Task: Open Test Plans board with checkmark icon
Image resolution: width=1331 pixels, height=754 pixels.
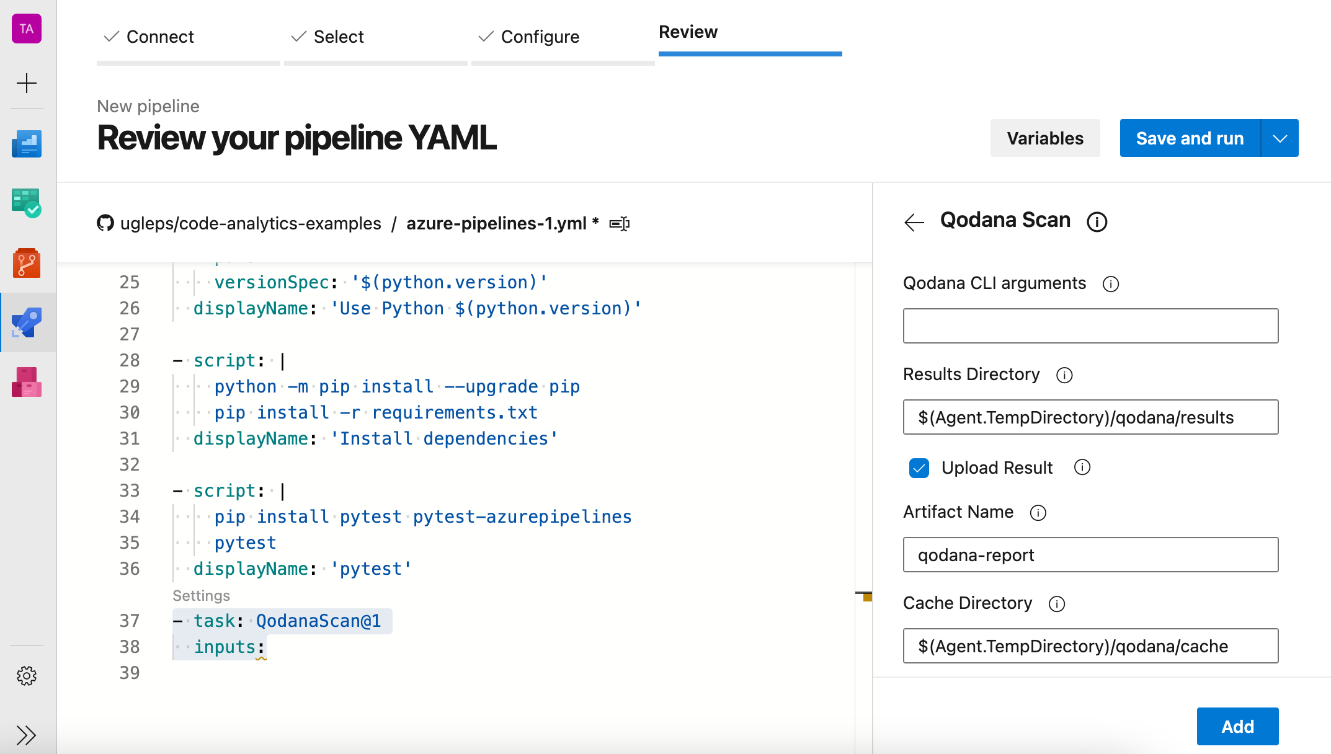Action: point(27,203)
